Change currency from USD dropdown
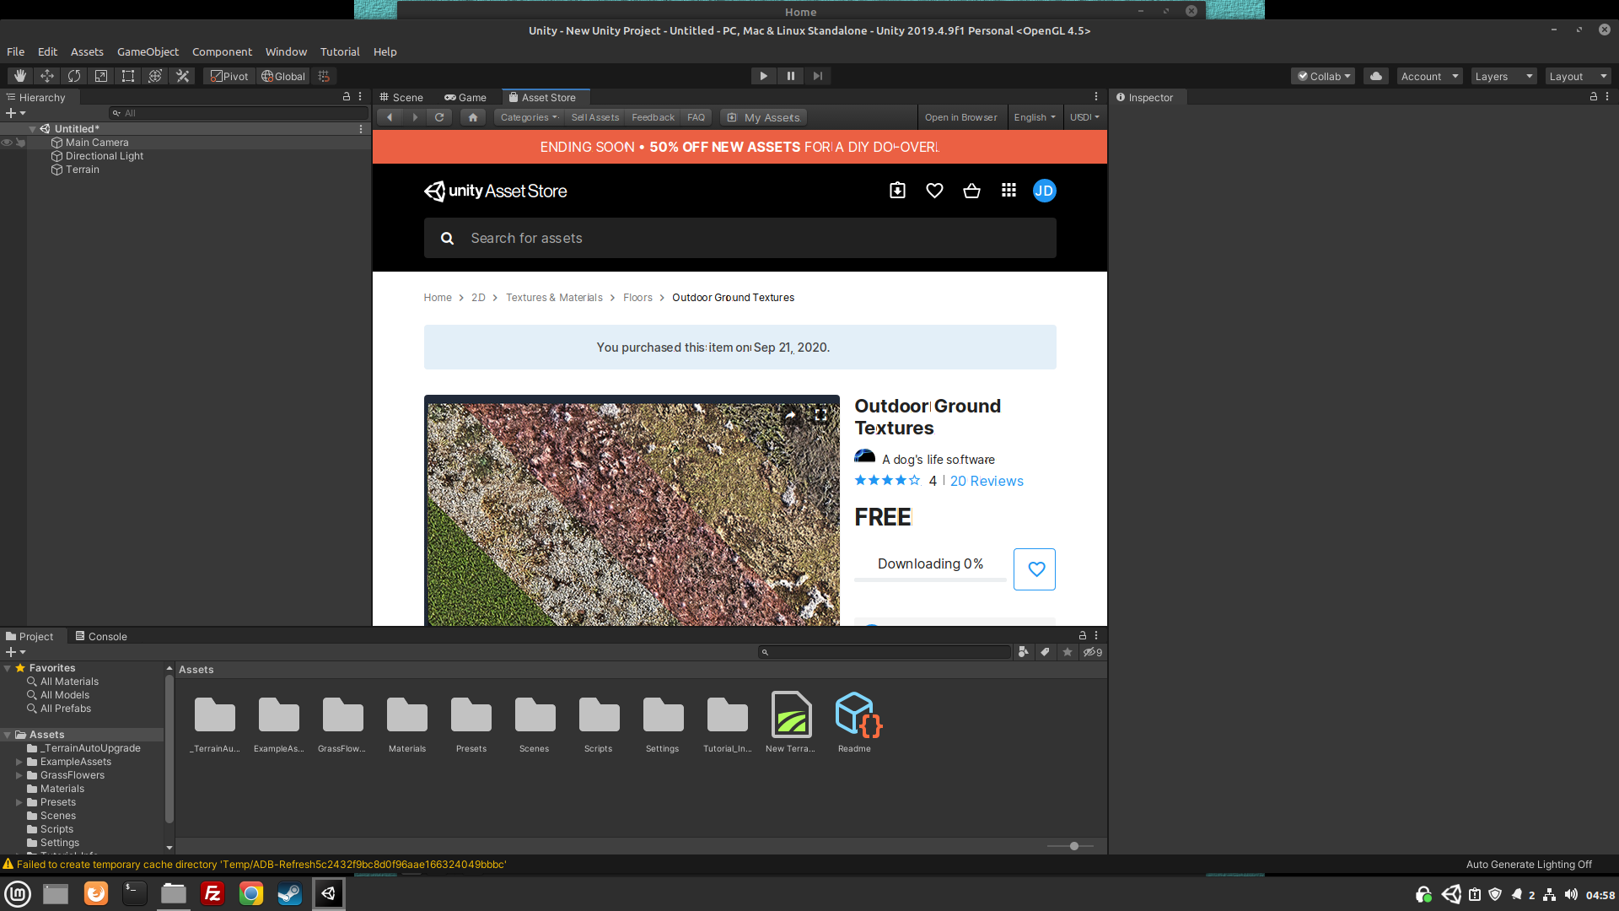Viewport: 1619px width, 911px height. [x=1084, y=117]
